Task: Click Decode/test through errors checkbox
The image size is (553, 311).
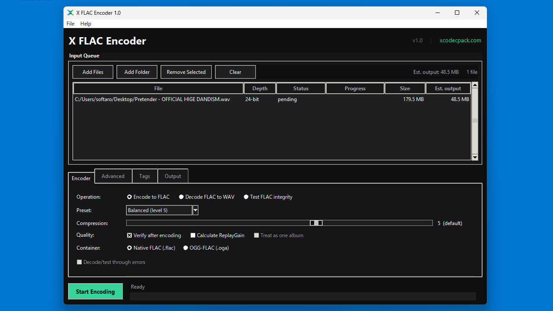Action: pos(111,262)
